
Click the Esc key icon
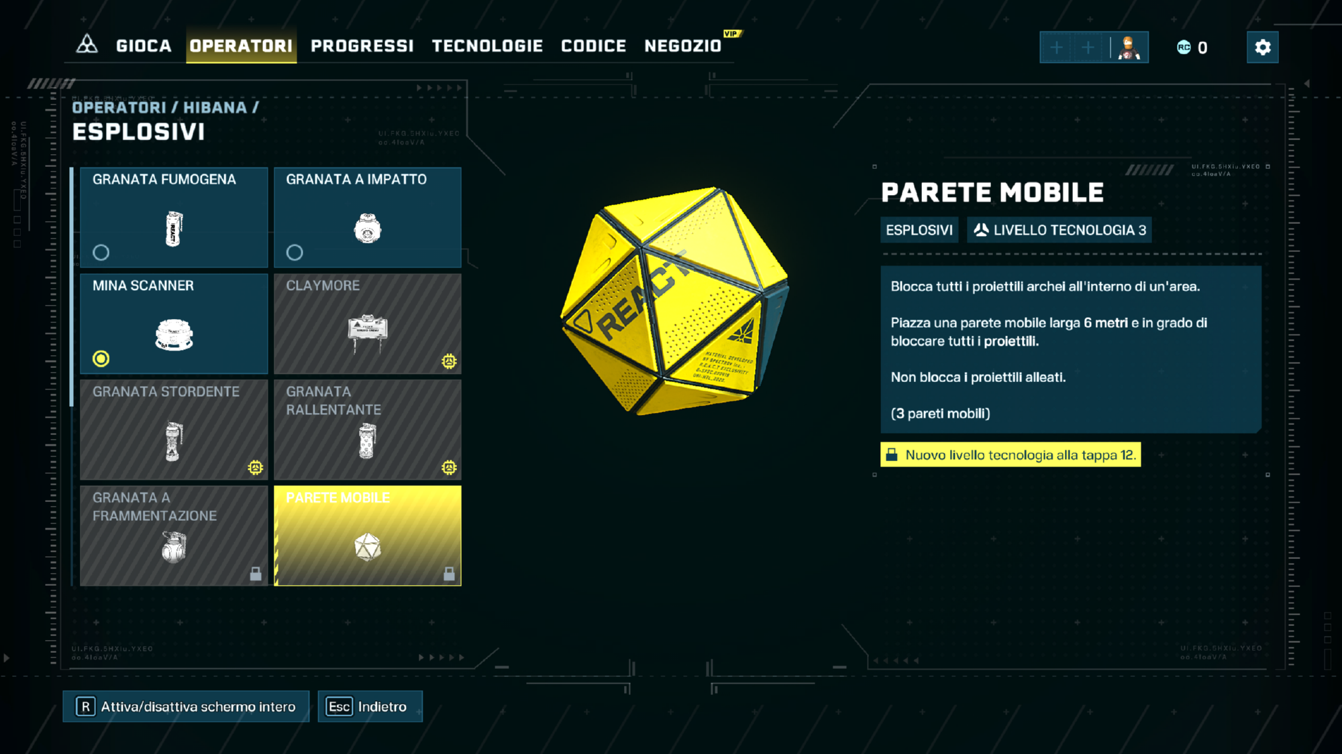pyautogui.click(x=339, y=706)
